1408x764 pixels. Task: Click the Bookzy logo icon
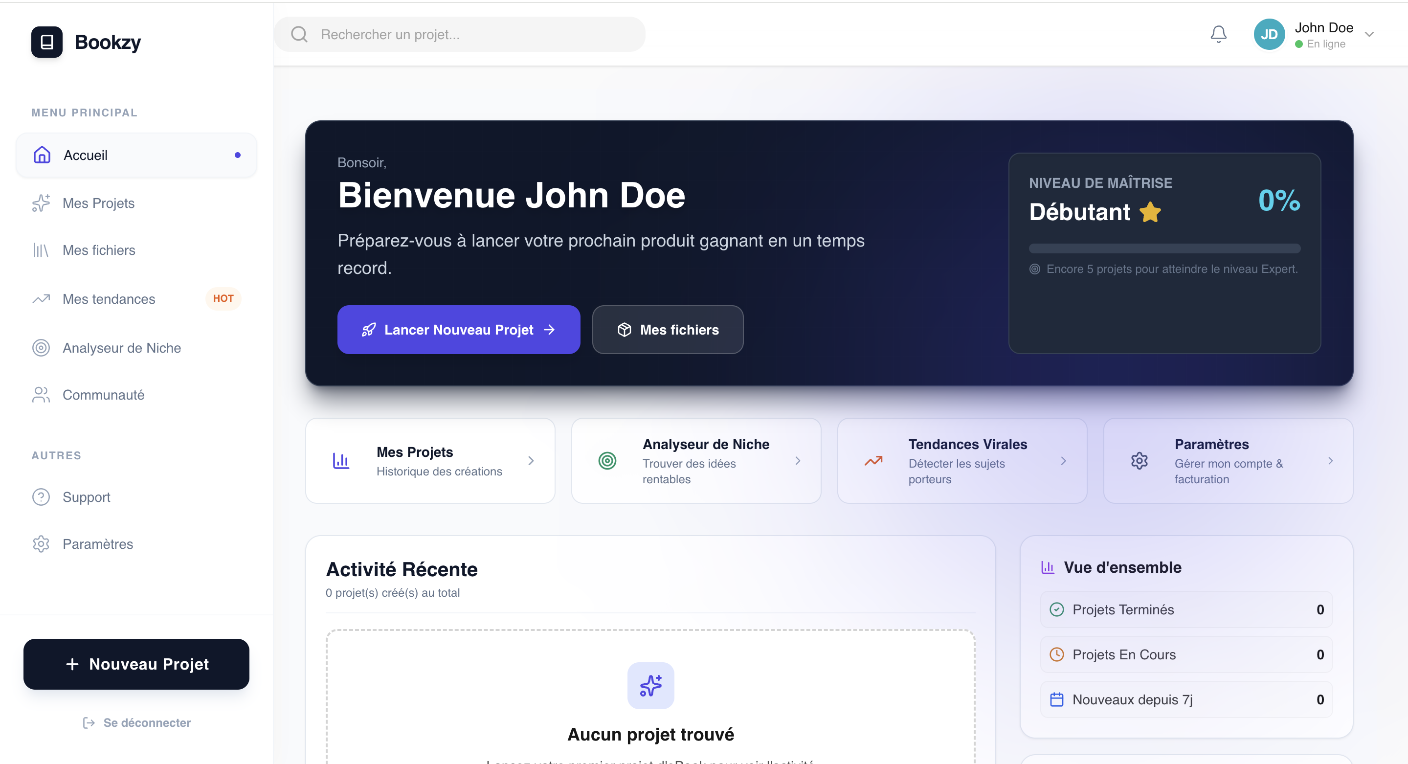(47, 42)
